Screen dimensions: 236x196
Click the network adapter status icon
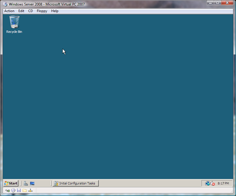coord(30,190)
